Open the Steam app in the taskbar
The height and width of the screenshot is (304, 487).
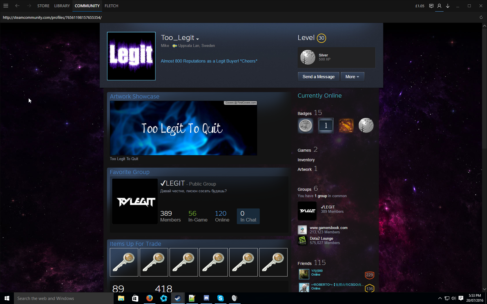coord(178,298)
